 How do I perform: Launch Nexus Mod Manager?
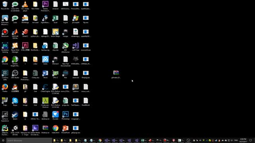point(15,48)
